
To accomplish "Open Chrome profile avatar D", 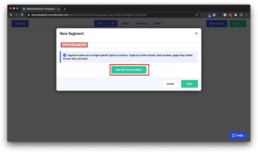I will point(241,15).
